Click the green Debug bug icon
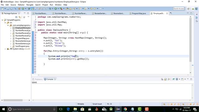199x112 pixels. 50,9
